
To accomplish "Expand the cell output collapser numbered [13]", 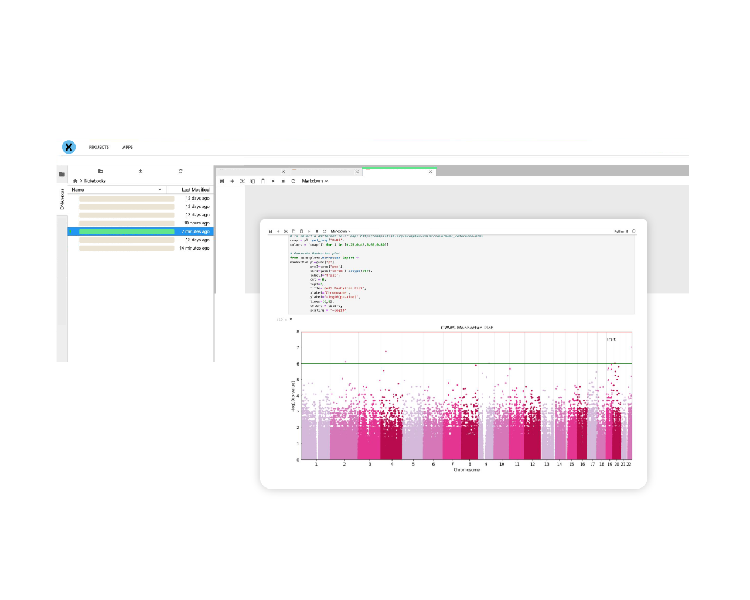I will coord(281,319).
